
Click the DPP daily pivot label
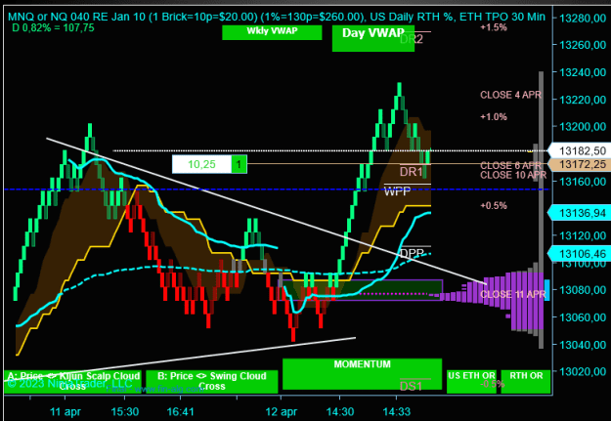pos(412,254)
